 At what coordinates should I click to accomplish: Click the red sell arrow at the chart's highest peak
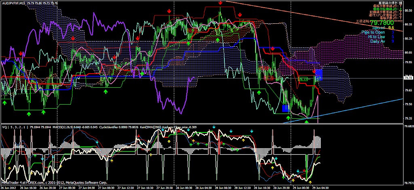(x=220, y=3)
